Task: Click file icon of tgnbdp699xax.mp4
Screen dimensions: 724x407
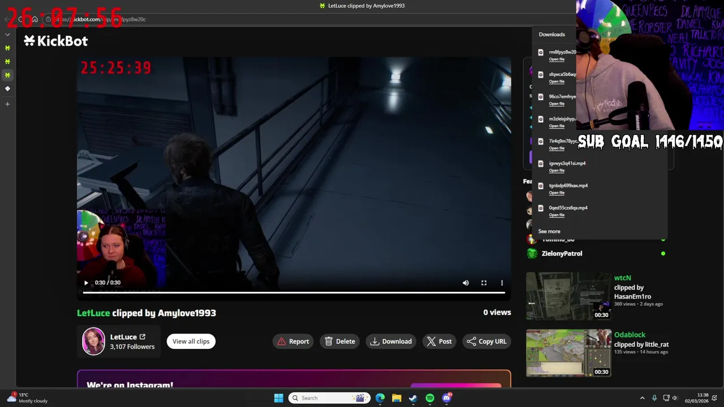Action: click(x=541, y=186)
